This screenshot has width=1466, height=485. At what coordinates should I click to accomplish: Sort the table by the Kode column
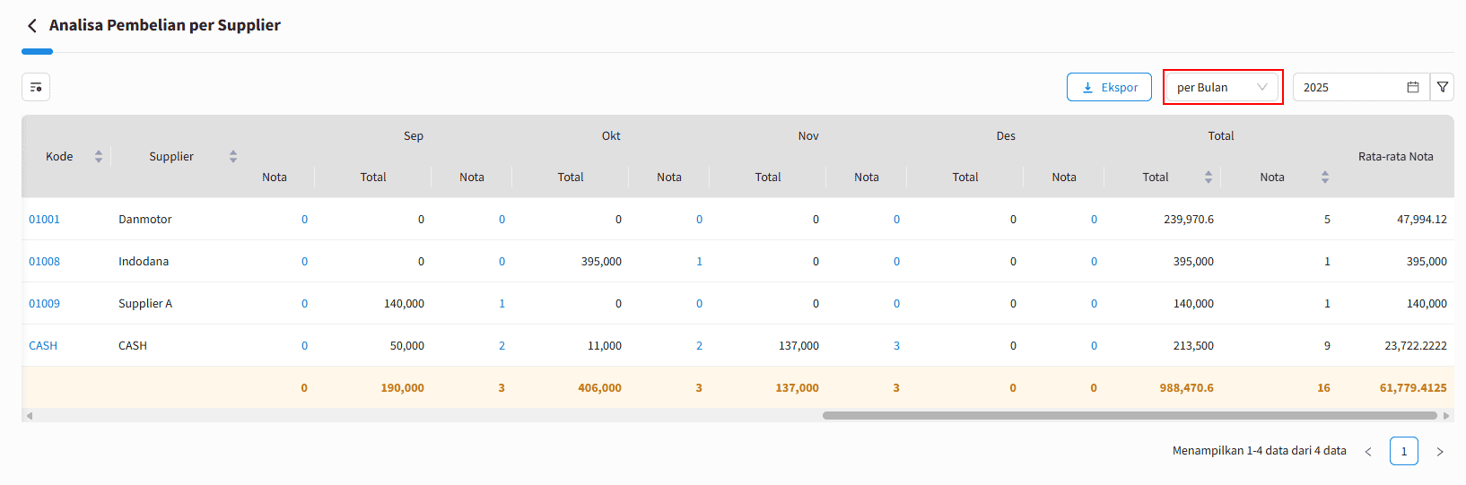coord(99,156)
